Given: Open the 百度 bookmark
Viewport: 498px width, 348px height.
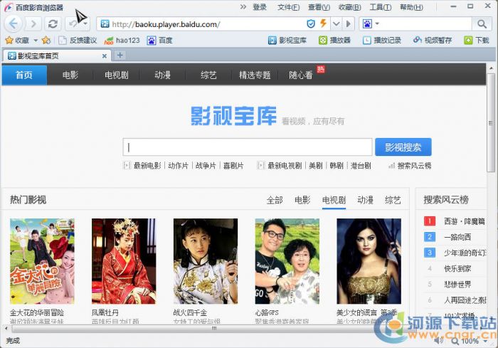Looking at the screenshot, I should pos(160,41).
